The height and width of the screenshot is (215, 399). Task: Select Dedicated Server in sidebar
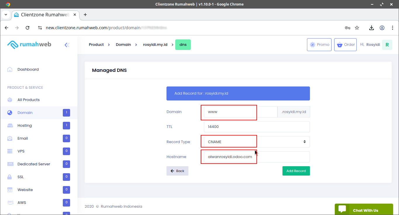coord(34,164)
